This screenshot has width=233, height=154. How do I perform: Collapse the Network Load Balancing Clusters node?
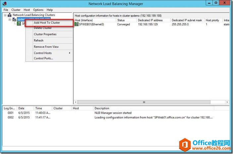tap(5, 15)
